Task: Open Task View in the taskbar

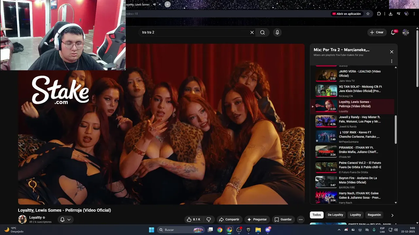Action: 210,230
